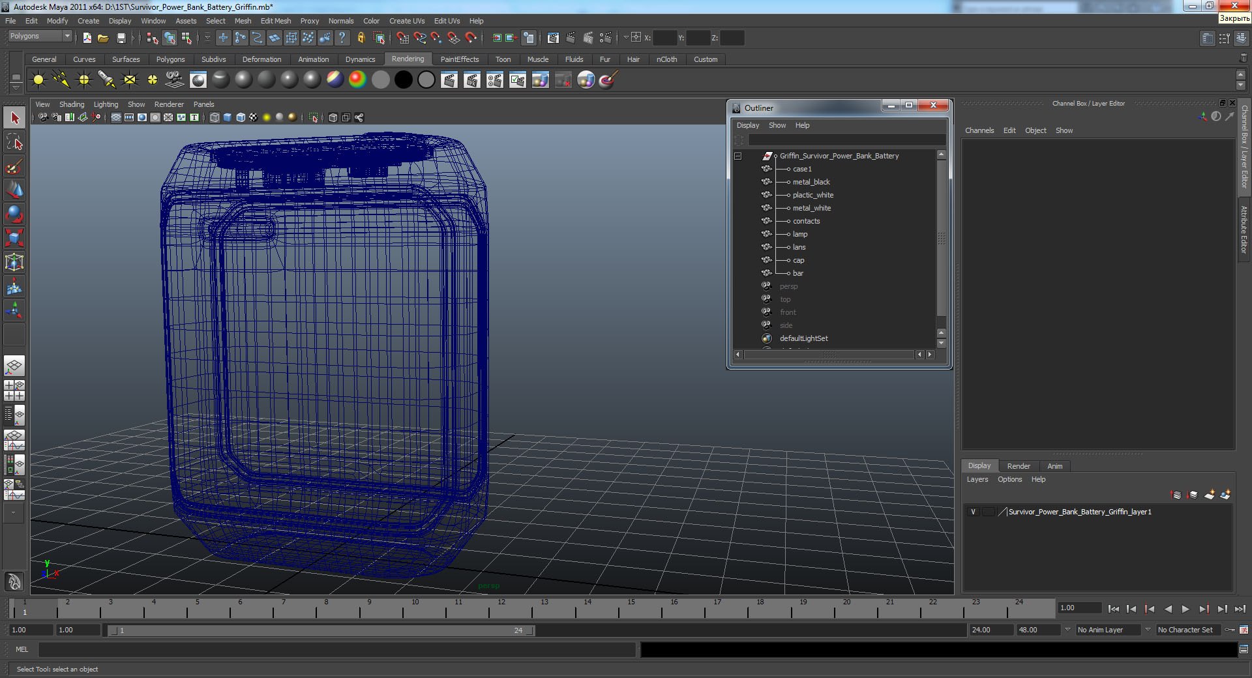The image size is (1252, 678).
Task: Click the black surface shader shelf icon
Action: (x=403, y=80)
